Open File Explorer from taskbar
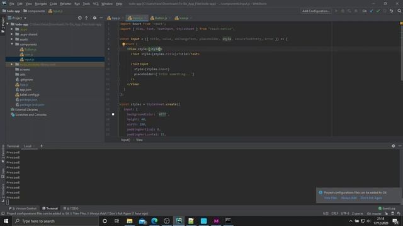The height and width of the screenshot is (226, 403). 130,221
